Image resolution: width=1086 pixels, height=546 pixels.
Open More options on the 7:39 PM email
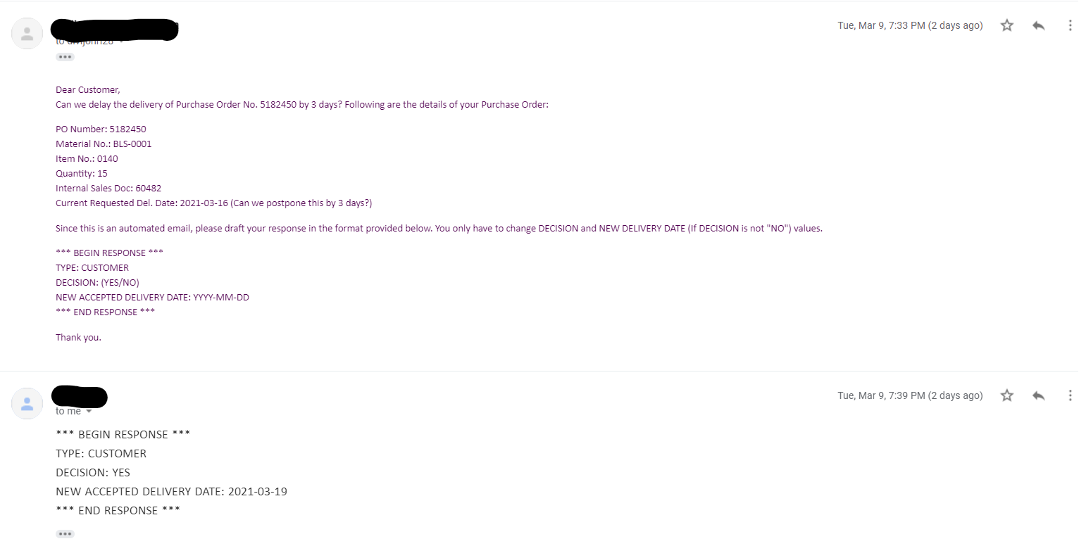point(1070,395)
